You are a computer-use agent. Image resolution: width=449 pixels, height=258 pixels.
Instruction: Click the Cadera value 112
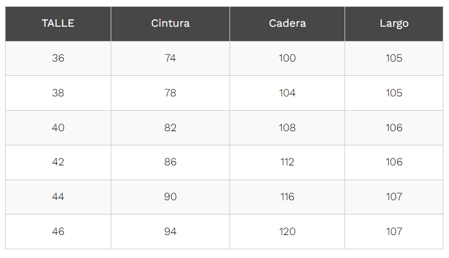point(287,162)
